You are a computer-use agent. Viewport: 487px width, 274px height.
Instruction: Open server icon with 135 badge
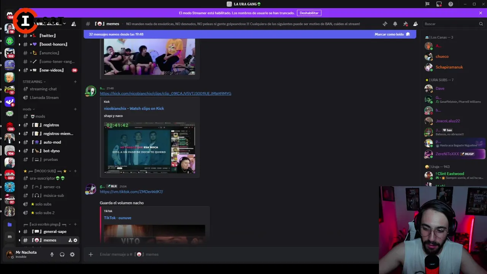click(10, 126)
